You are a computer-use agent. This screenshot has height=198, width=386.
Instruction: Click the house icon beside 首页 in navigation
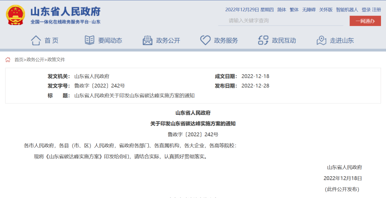tap(36, 40)
